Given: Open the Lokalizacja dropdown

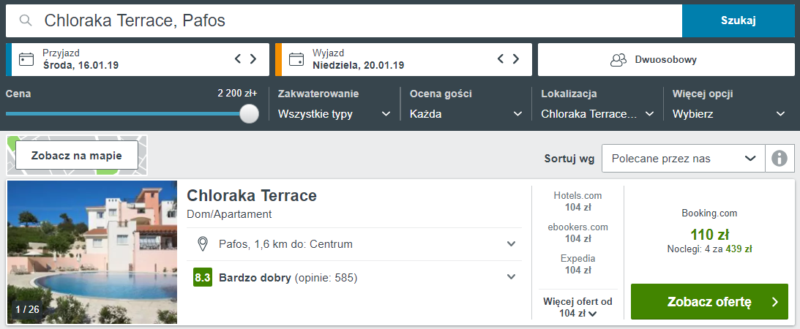Looking at the screenshot, I should click(597, 113).
